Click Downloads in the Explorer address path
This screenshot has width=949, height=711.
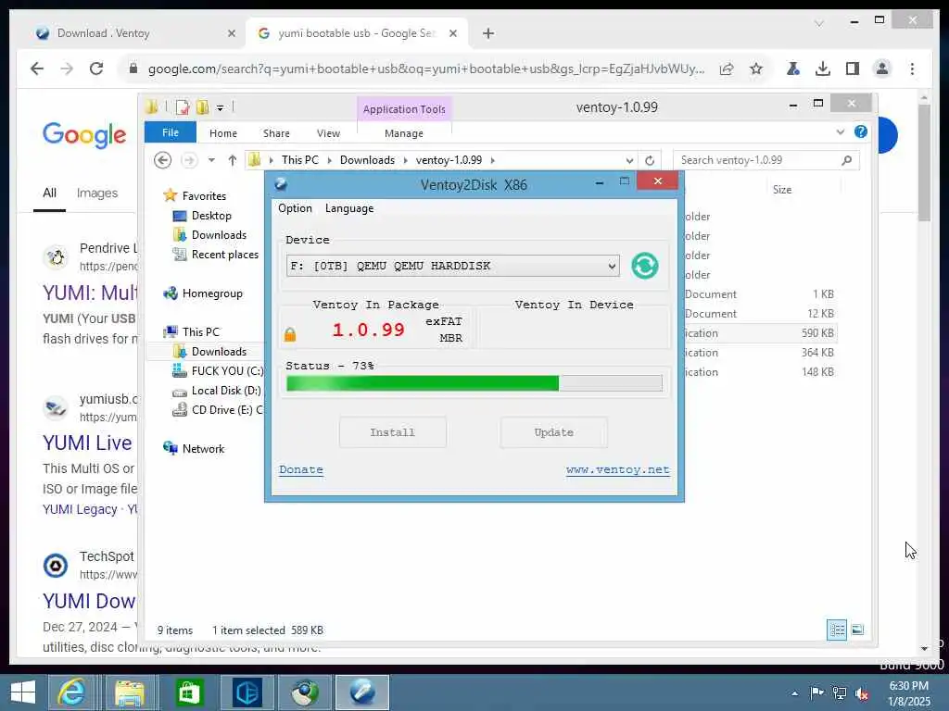[x=367, y=160]
